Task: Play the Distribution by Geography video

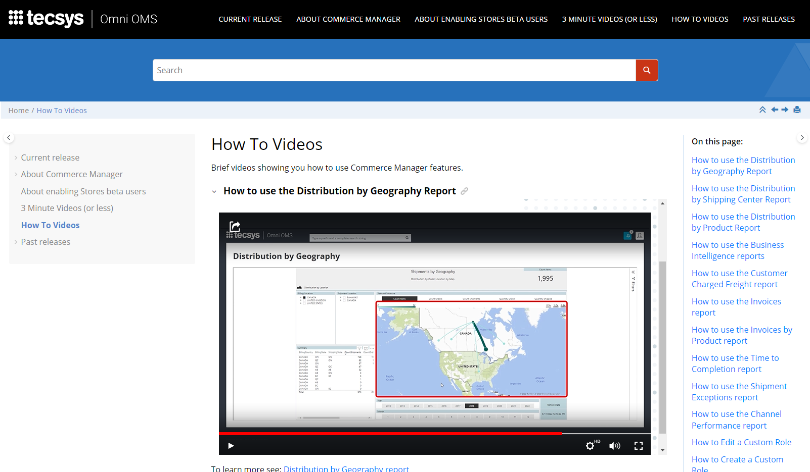Action: point(231,445)
